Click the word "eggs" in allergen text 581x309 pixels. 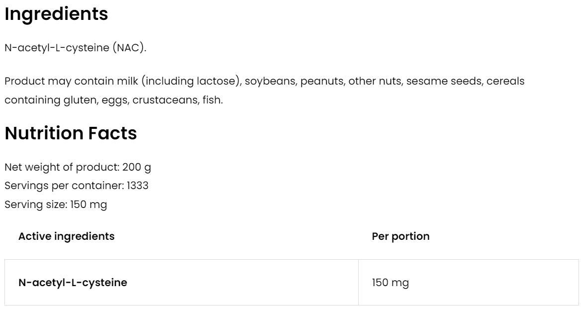[x=113, y=100]
